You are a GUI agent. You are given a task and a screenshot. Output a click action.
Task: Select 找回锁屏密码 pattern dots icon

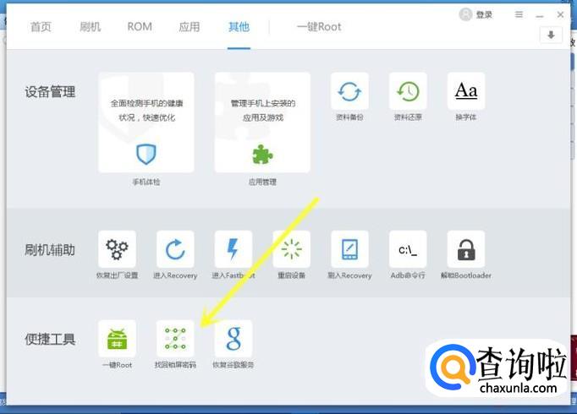coord(175,339)
